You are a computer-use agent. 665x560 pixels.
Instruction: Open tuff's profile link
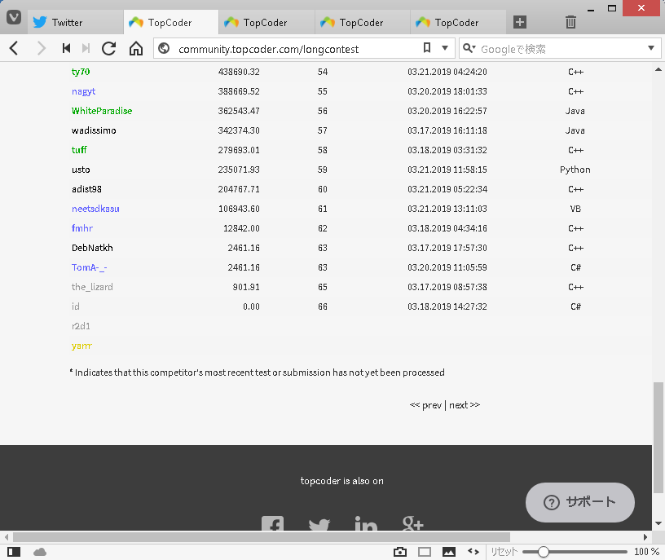79,150
